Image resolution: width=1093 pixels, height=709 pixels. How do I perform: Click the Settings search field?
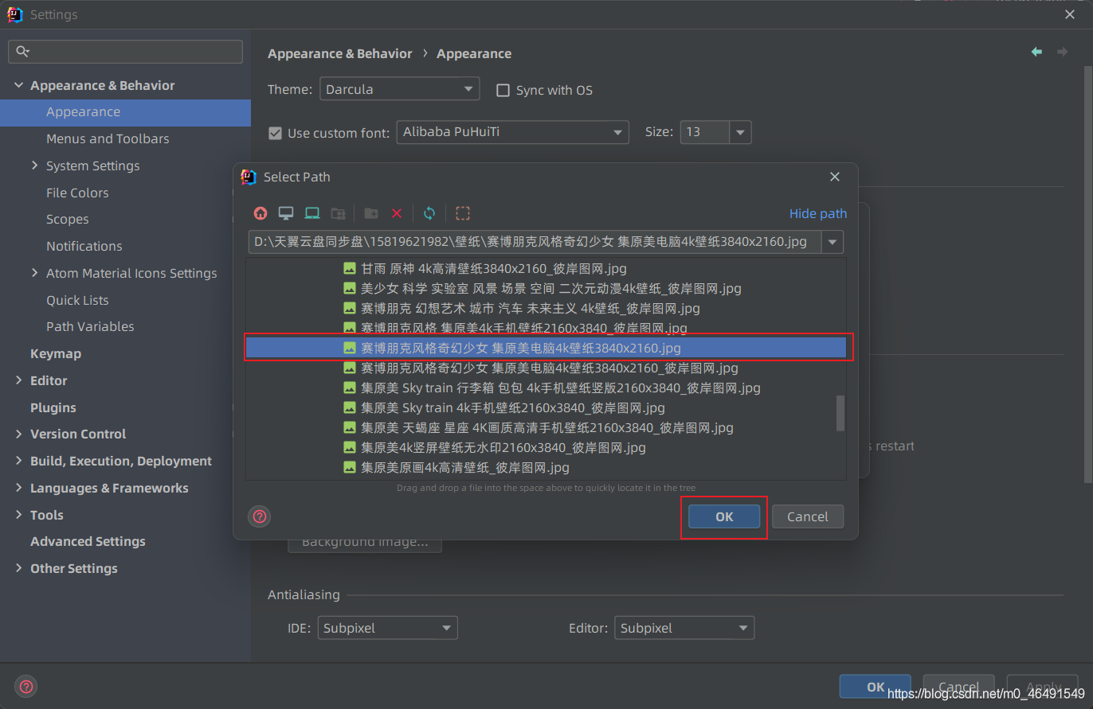[125, 52]
